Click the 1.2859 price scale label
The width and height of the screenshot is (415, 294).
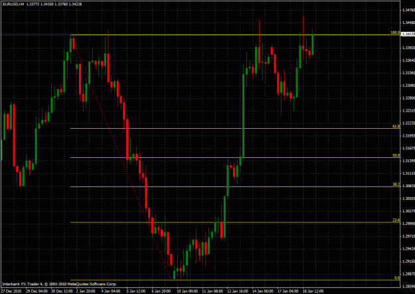tap(408, 286)
